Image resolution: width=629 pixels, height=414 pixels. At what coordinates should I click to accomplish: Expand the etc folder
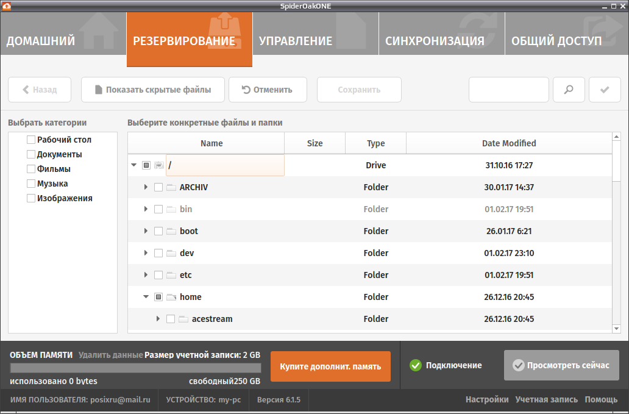pos(146,275)
